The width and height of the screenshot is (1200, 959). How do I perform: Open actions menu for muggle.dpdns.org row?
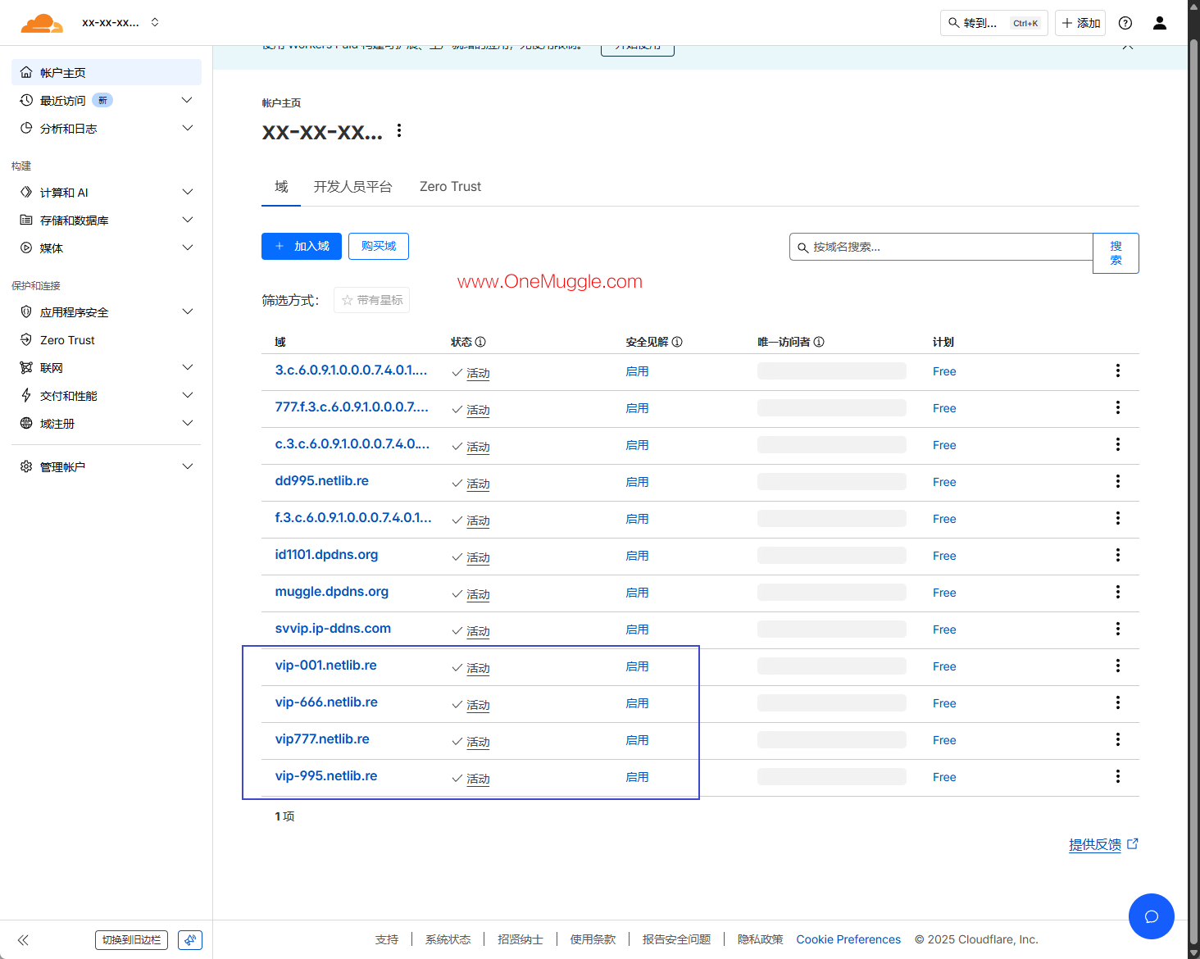coord(1117,592)
